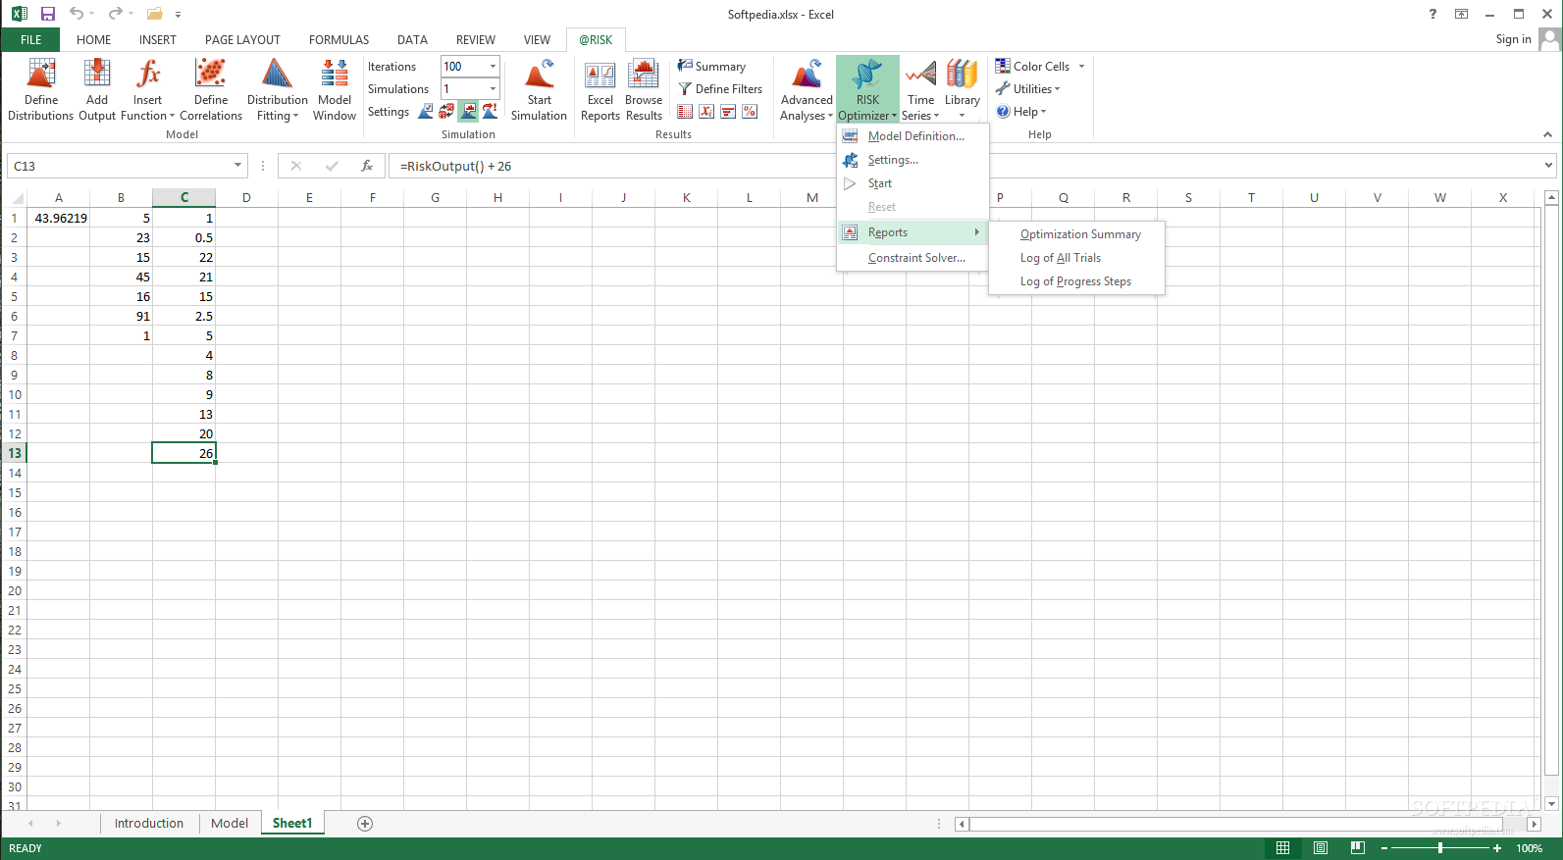Screen dimensions: 1563x860
Task: Open Excel Help question mark
Action: pos(1433,14)
